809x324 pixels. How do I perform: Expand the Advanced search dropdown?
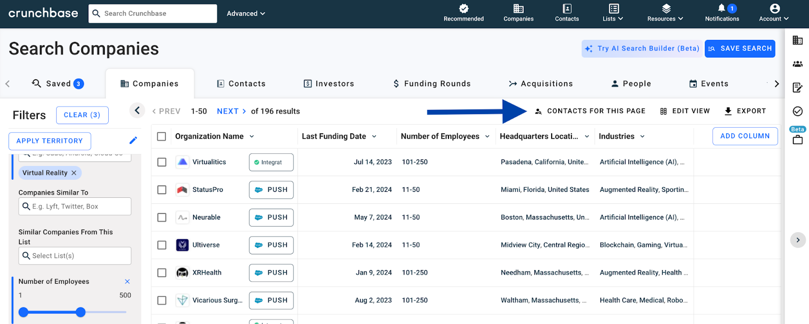pyautogui.click(x=246, y=14)
